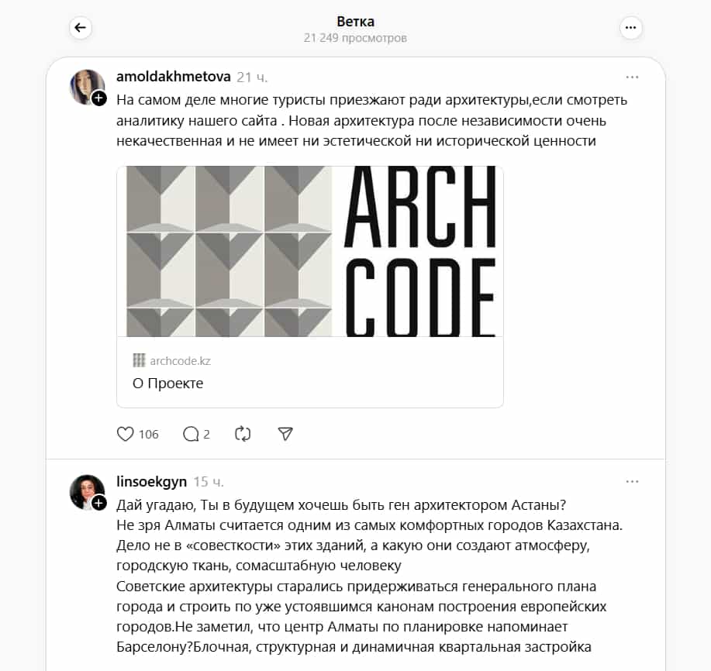The width and height of the screenshot is (711, 671).
Task: Share post using paper plane icon
Action: coord(285,434)
